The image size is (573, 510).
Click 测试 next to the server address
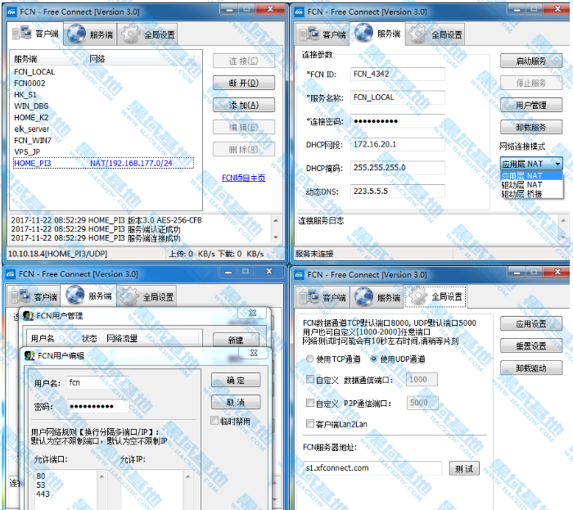(x=464, y=469)
